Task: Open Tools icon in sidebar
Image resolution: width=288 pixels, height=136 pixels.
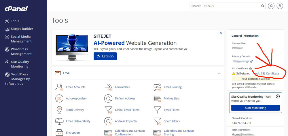Action: (7, 21)
